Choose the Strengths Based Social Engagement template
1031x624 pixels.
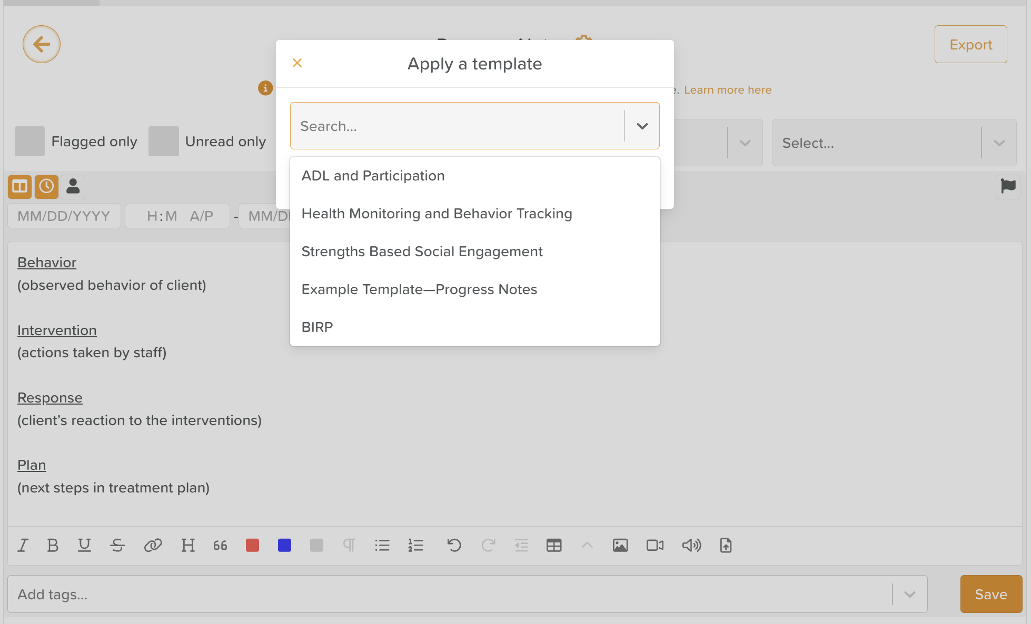tap(421, 251)
